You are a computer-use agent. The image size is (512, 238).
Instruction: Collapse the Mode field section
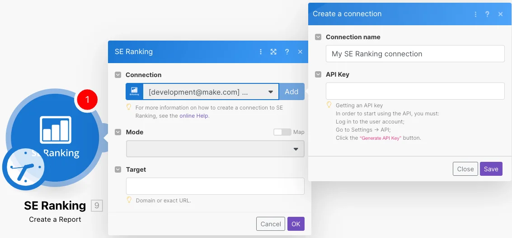coord(118,132)
